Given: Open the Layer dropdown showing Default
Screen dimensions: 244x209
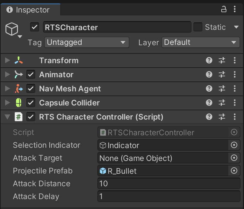Looking at the screenshot, I should click(201, 42).
